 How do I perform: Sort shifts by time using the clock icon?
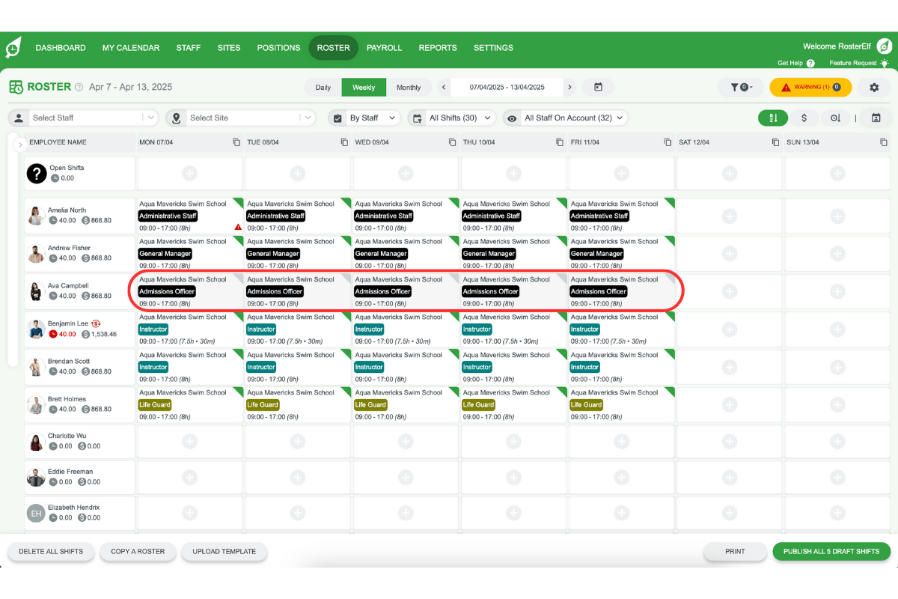click(x=837, y=118)
